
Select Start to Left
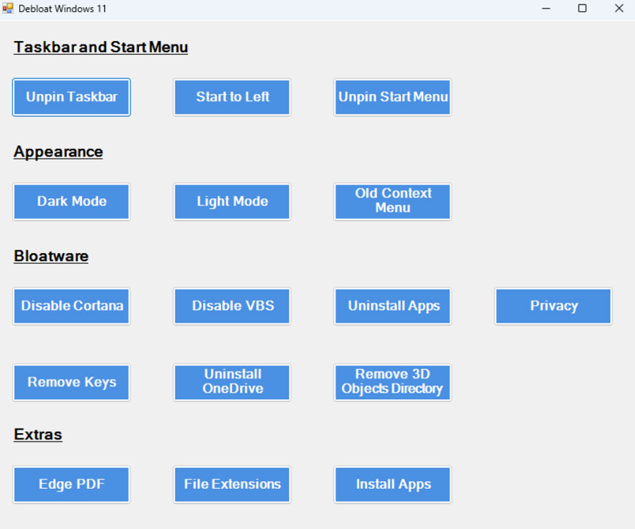(232, 97)
